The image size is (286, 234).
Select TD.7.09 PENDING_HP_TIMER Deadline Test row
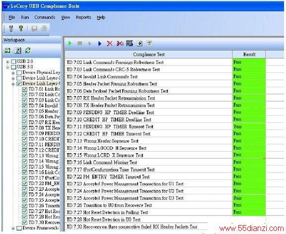click(x=148, y=113)
